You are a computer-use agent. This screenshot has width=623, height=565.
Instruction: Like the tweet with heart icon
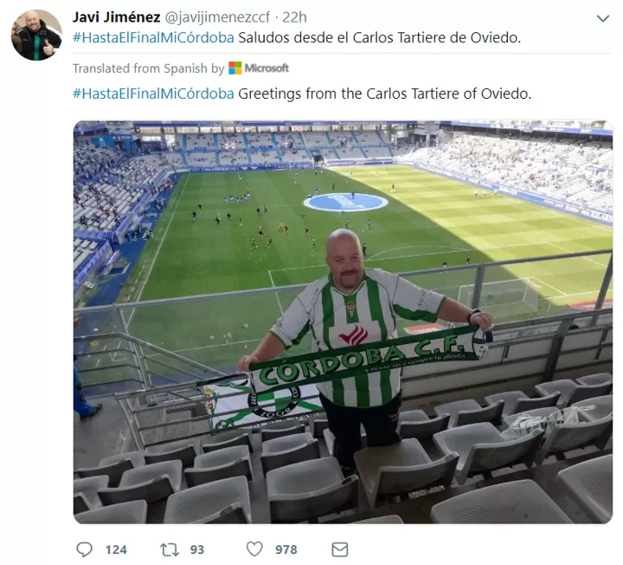pyautogui.click(x=254, y=549)
